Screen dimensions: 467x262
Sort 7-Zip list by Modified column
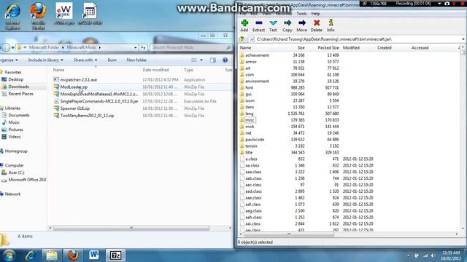[351, 48]
